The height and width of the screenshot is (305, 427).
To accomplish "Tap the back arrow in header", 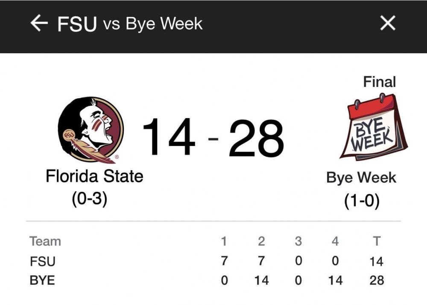I will tap(39, 23).
